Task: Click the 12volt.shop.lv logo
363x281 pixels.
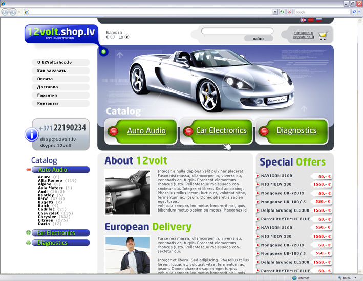Action: click(61, 34)
